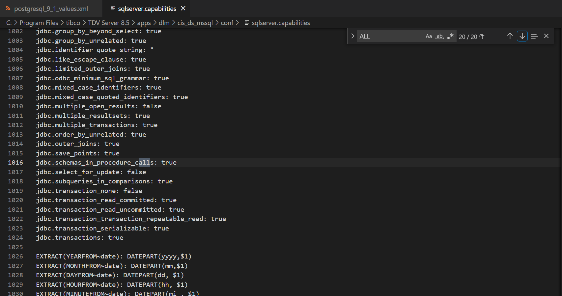Click EXTRACT(HOURFROM~date) line
This screenshot has width=562, height=296.
112,285
